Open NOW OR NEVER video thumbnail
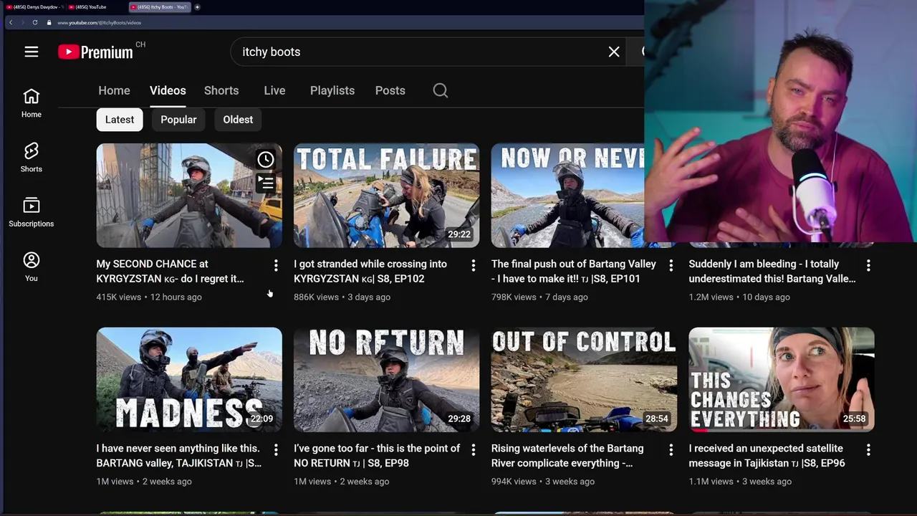 tap(567, 196)
